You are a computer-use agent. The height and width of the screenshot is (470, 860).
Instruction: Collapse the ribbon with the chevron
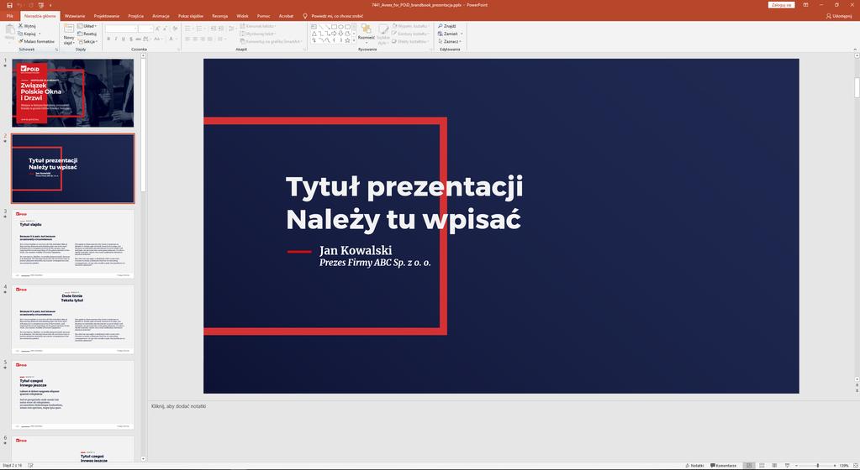pos(855,49)
